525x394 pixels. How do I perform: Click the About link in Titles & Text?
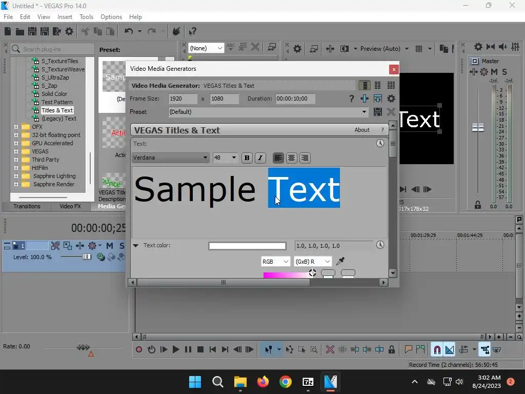point(362,130)
